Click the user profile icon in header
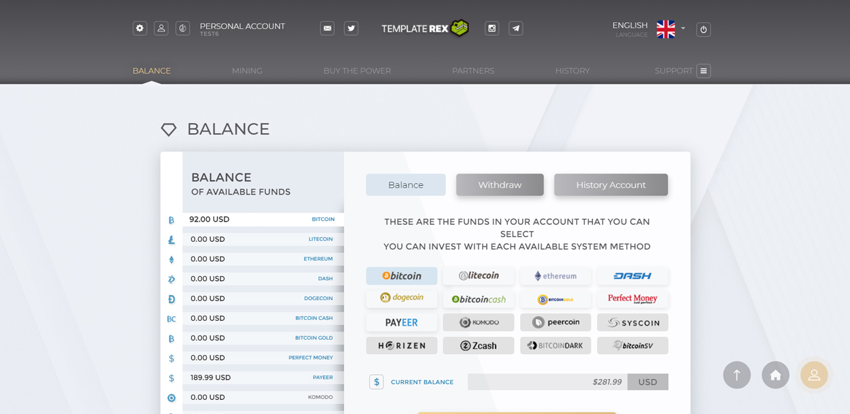Screen dimensions: 850x414 161,28
